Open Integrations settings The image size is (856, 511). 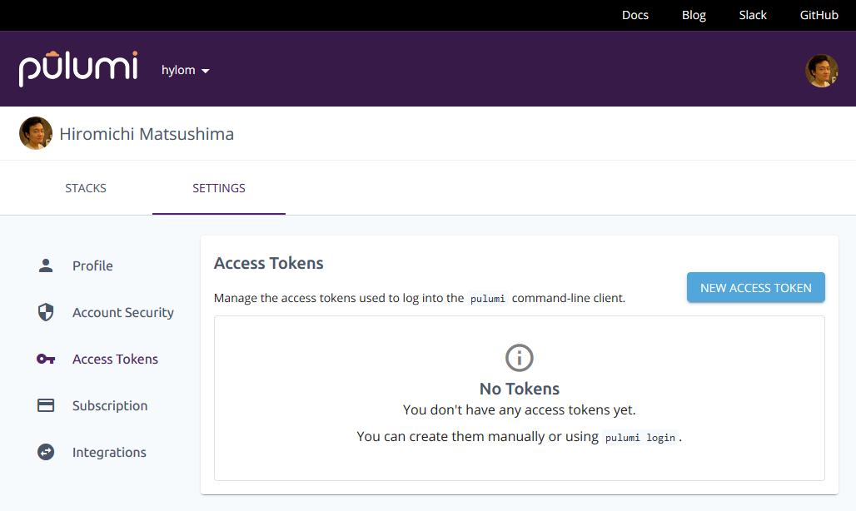click(109, 452)
